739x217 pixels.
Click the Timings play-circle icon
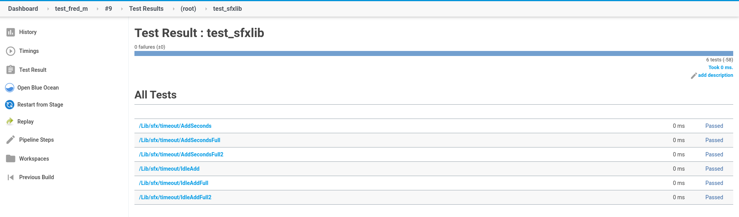[x=11, y=51]
